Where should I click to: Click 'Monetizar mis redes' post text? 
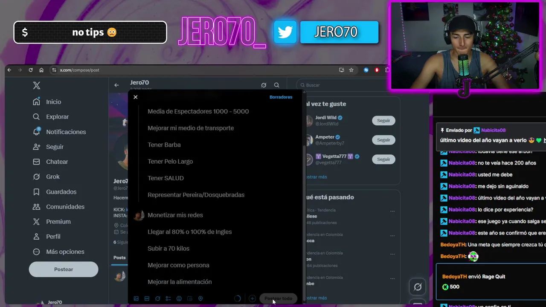tap(175, 215)
